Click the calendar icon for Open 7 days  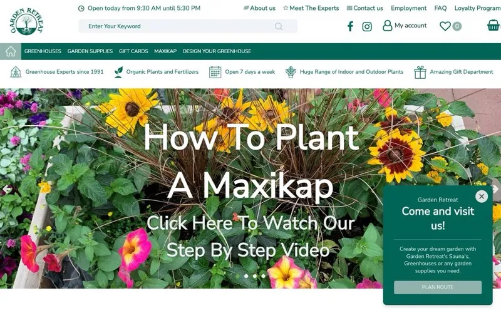215,72
